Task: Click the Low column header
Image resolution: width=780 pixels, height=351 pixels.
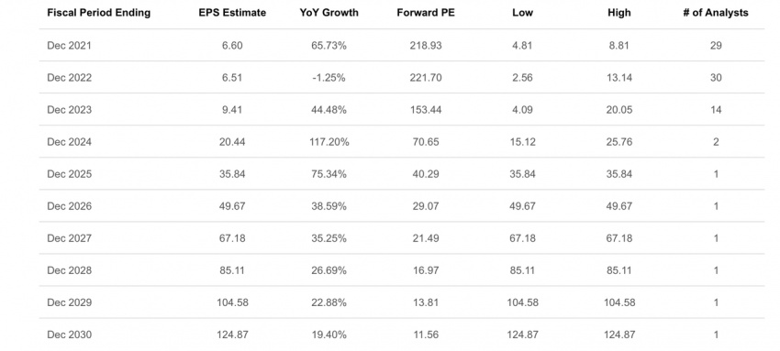Action: pos(522,13)
